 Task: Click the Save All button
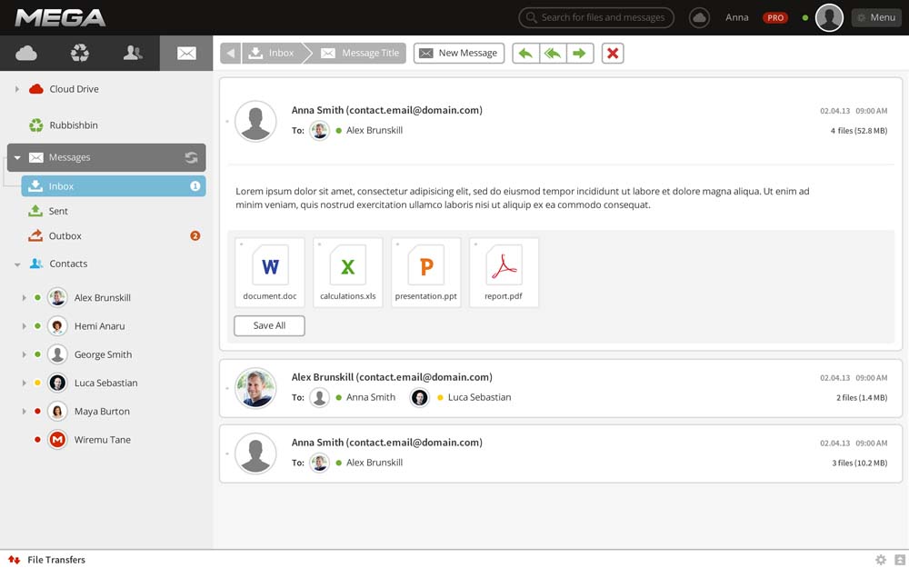269,325
